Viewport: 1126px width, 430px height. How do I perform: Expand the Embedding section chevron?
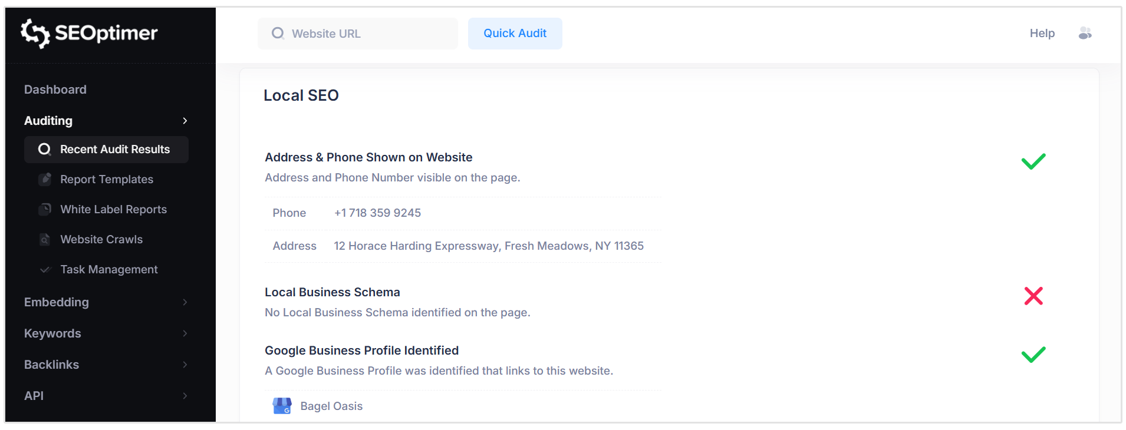pos(185,302)
